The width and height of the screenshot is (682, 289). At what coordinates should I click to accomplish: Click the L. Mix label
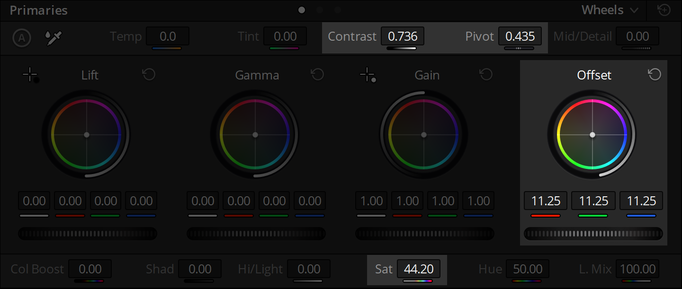click(x=595, y=269)
